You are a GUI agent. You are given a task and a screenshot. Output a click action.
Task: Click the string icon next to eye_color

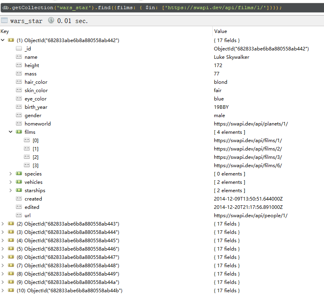(19, 98)
